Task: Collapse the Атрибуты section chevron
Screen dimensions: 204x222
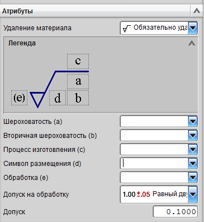Action: click(x=197, y=11)
